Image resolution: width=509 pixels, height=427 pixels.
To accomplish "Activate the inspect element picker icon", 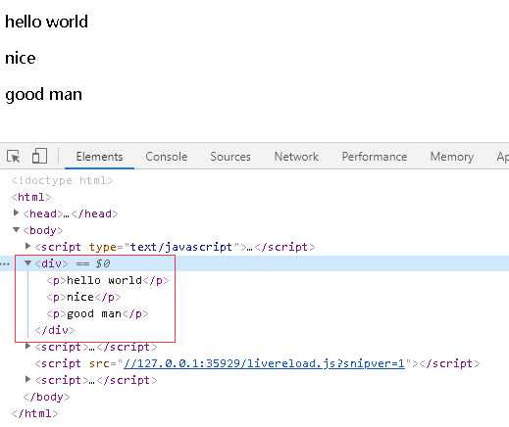I will (x=14, y=157).
